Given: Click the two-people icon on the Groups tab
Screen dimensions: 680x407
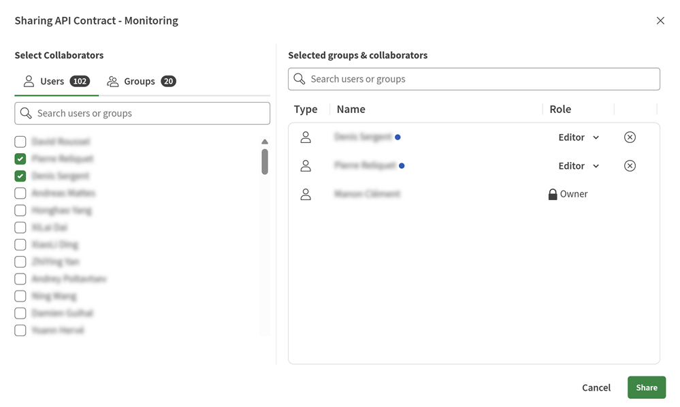Looking at the screenshot, I should click(114, 81).
